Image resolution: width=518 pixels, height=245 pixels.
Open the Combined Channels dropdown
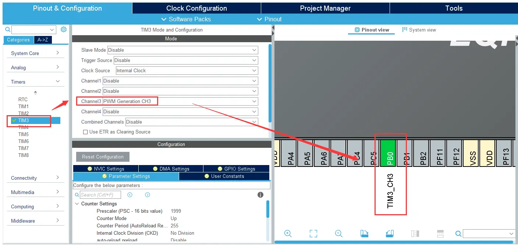(x=192, y=122)
